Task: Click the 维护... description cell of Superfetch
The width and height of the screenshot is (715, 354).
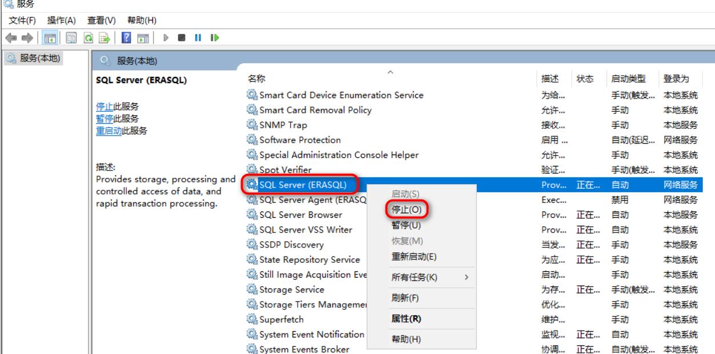Action: [553, 319]
